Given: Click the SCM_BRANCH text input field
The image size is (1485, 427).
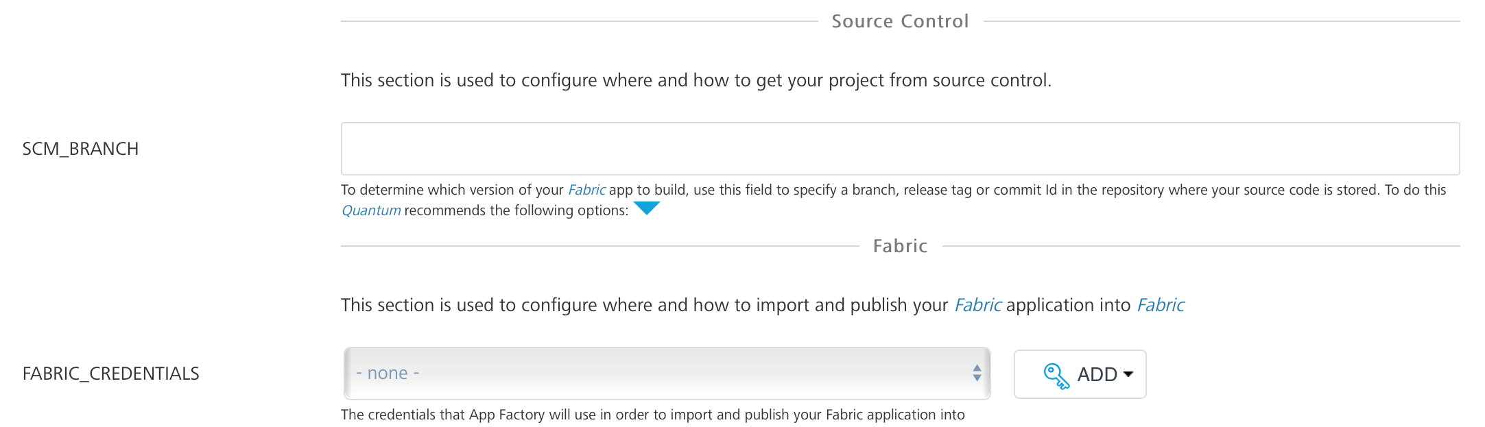Looking at the screenshot, I should 900,149.
